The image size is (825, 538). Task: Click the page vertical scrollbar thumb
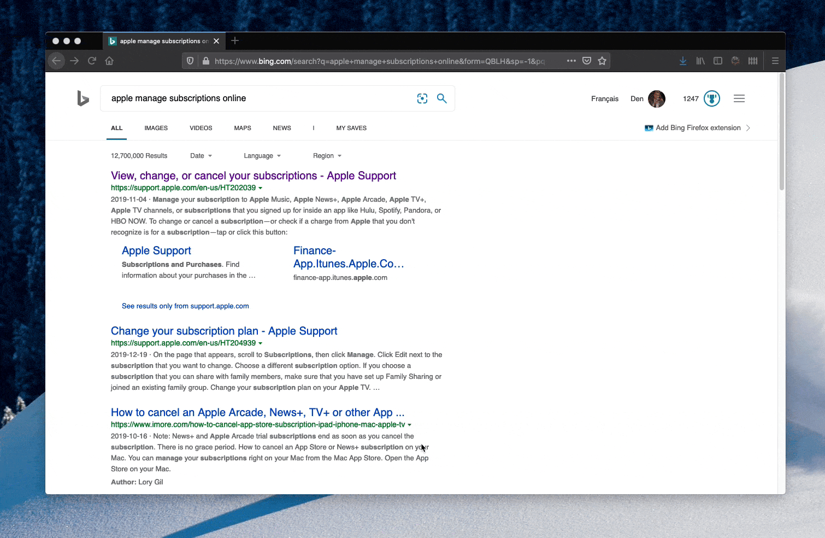[x=781, y=132]
